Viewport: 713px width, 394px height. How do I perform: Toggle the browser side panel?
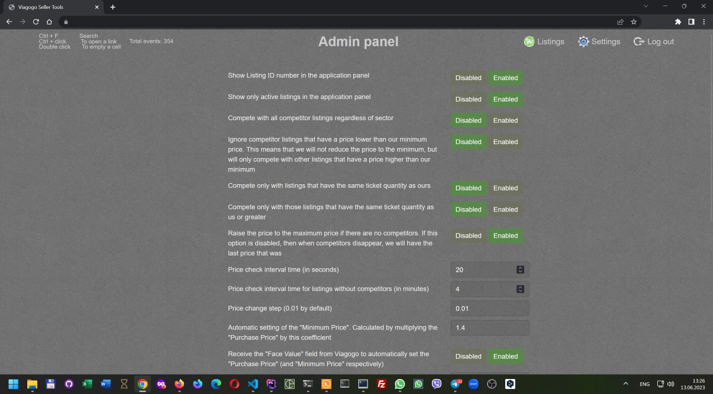click(x=691, y=22)
